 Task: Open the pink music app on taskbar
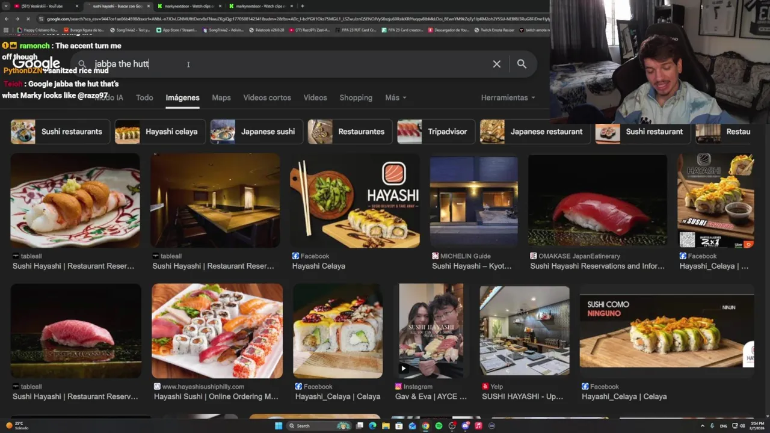tap(478, 426)
